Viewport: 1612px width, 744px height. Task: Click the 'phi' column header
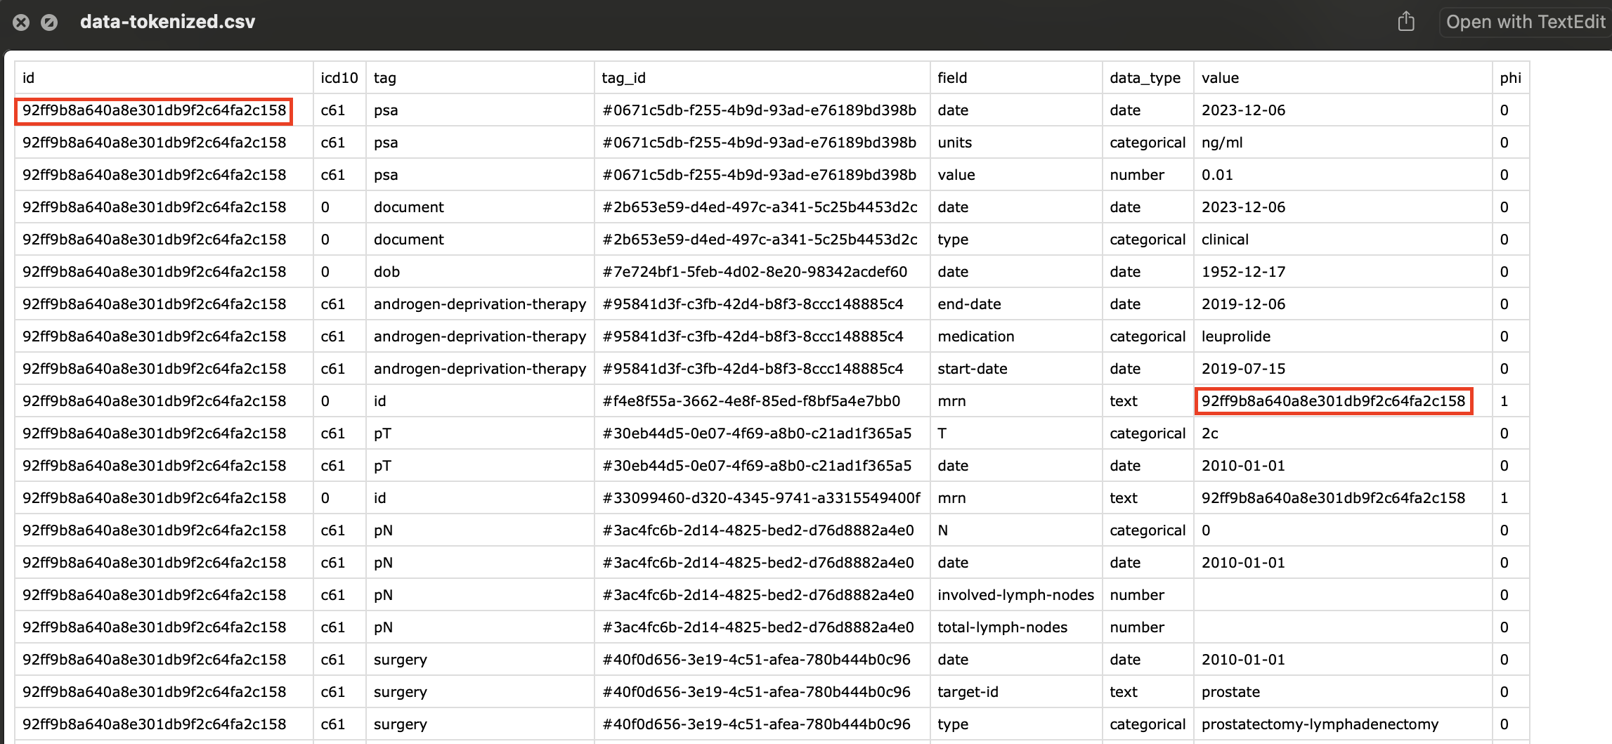coord(1510,78)
